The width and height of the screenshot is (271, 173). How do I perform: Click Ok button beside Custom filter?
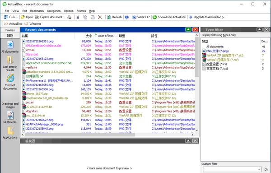point(266,169)
